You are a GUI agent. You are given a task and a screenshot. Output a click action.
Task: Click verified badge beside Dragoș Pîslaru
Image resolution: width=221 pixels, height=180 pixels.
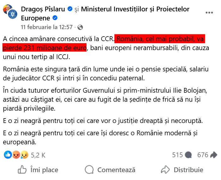pyautogui.click(x=69, y=9)
